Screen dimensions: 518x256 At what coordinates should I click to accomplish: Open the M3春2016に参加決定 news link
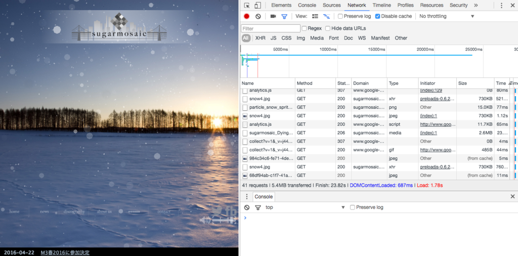[x=65, y=252]
